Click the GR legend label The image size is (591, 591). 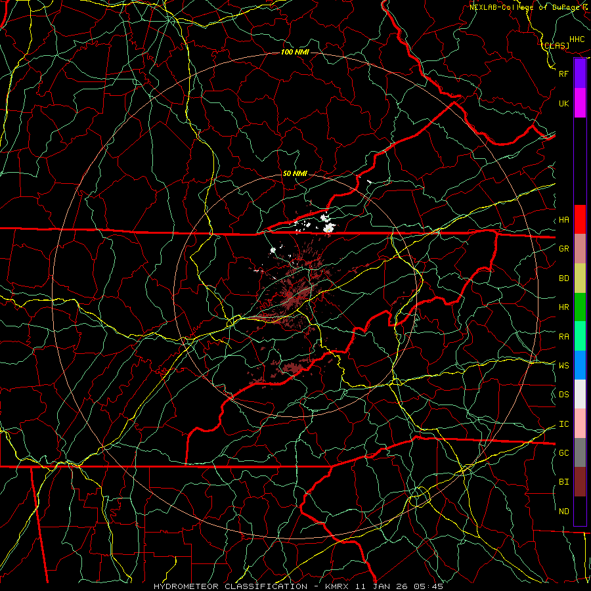pyautogui.click(x=563, y=248)
